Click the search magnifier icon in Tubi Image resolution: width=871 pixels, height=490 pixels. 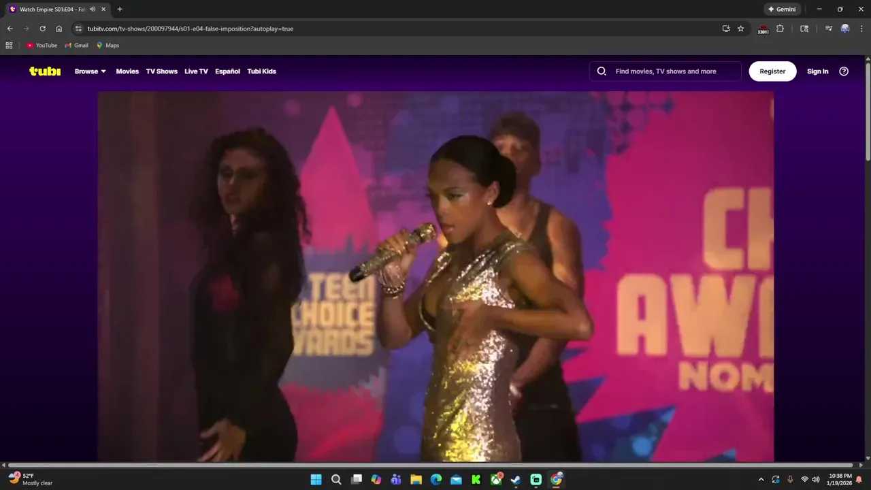tap(602, 71)
